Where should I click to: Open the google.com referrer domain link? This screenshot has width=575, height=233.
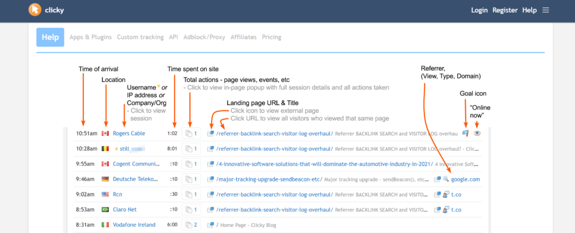pyautogui.click(x=466, y=180)
